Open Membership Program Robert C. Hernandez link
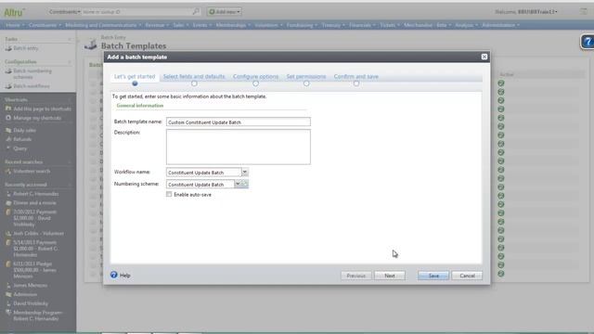594x334 pixels. click(x=38, y=315)
